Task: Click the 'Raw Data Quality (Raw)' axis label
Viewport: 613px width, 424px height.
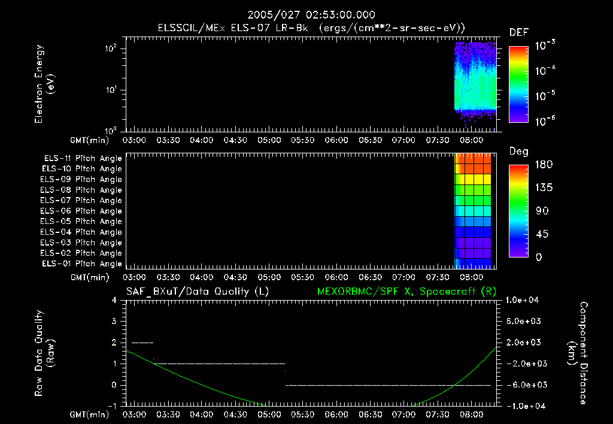Action: pos(44,353)
